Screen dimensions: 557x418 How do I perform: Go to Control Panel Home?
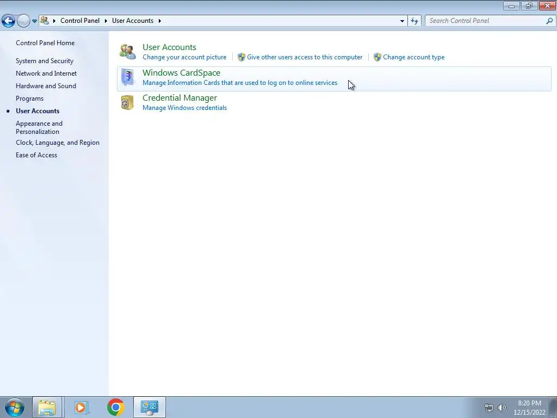45,43
